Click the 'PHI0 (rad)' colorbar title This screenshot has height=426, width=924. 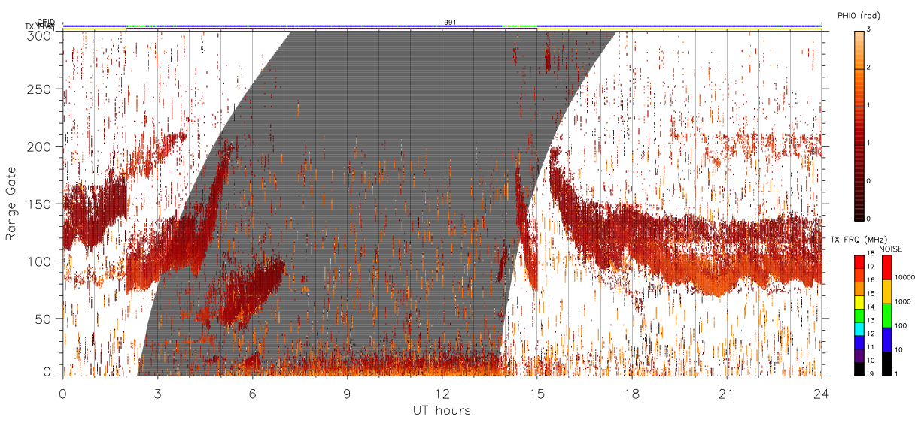coord(859,15)
